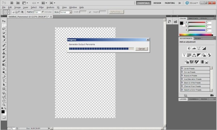Switch to the Design workspace
The width and height of the screenshot is (217, 130).
157,3
